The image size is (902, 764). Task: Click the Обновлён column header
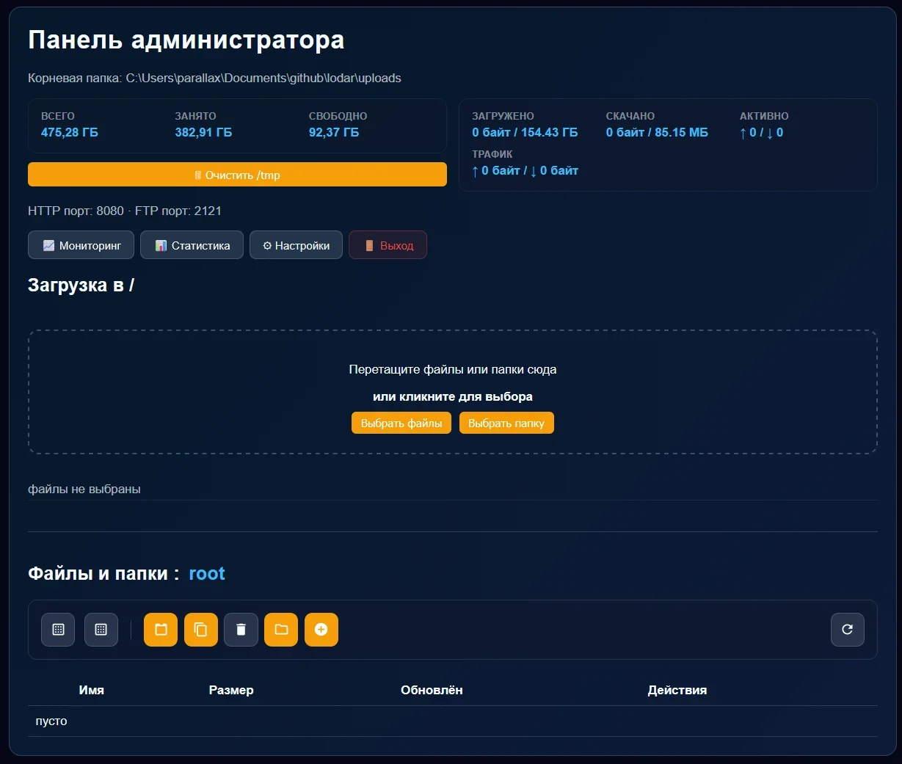tap(432, 690)
